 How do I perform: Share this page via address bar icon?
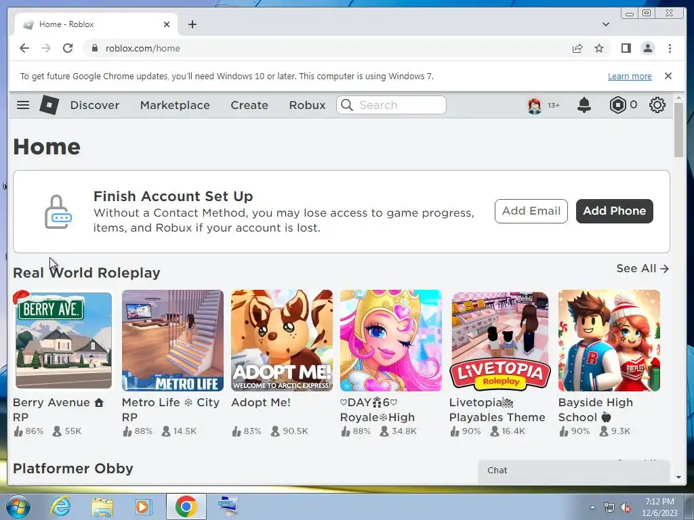coord(577,48)
